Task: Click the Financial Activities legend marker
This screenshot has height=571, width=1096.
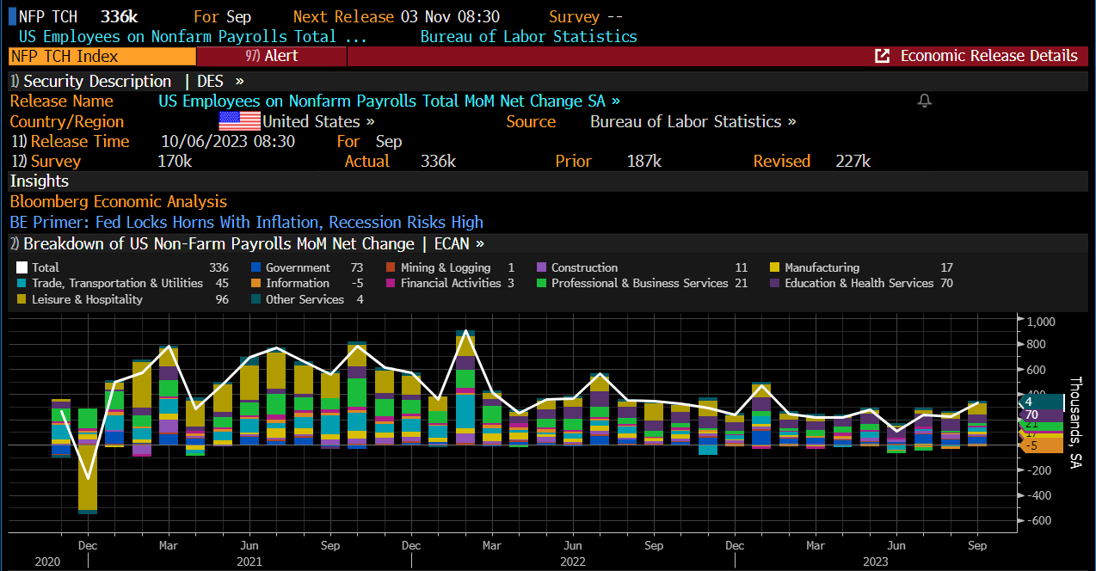Action: click(391, 283)
